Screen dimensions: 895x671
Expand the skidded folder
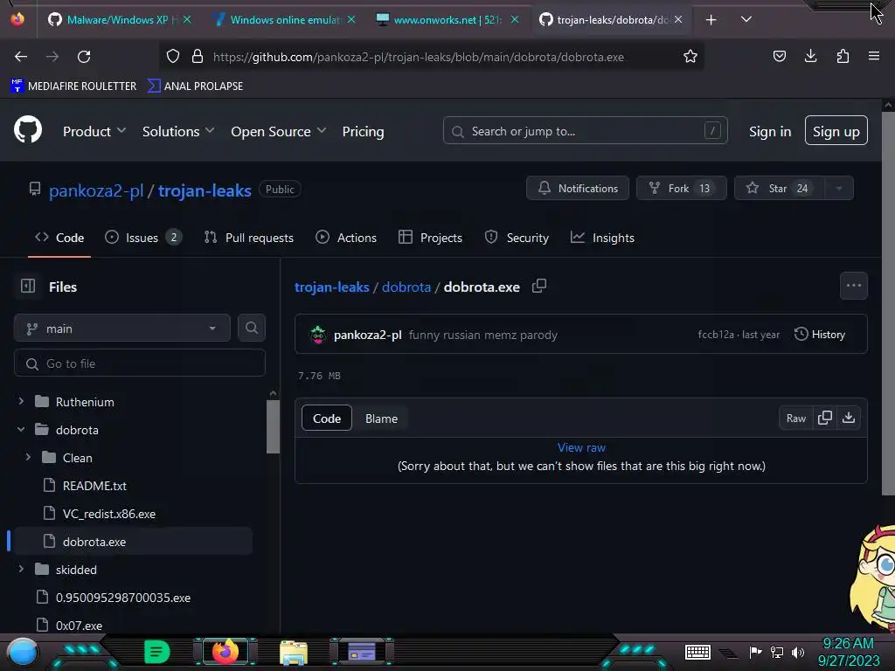click(21, 569)
